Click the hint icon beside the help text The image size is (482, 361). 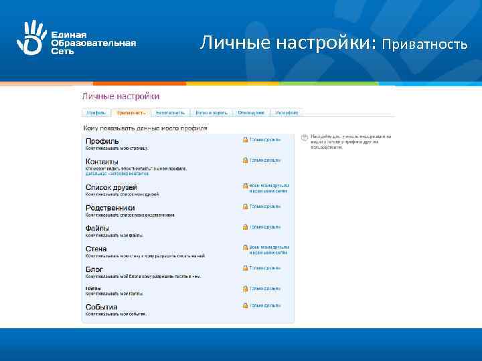tap(305, 138)
